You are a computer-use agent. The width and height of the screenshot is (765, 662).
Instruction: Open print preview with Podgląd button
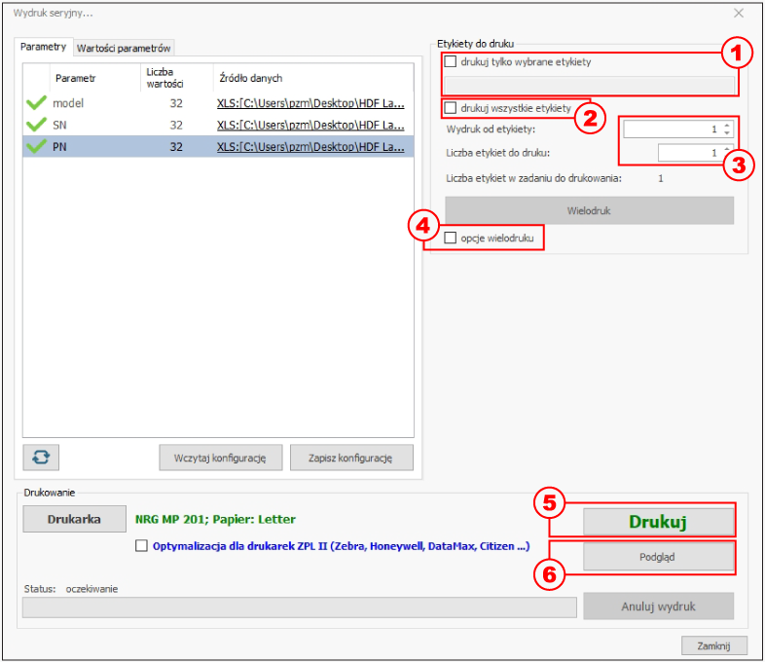[658, 557]
